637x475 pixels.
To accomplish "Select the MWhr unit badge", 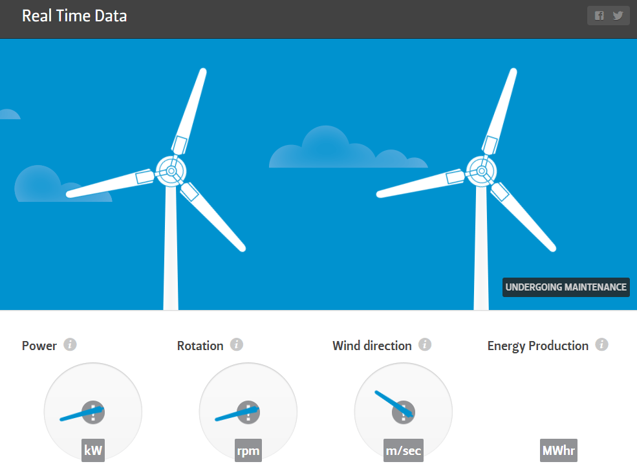I will pos(559,450).
